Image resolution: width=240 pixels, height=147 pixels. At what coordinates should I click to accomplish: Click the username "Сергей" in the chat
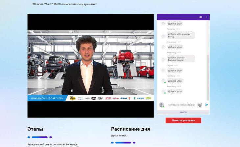(x=170, y=65)
